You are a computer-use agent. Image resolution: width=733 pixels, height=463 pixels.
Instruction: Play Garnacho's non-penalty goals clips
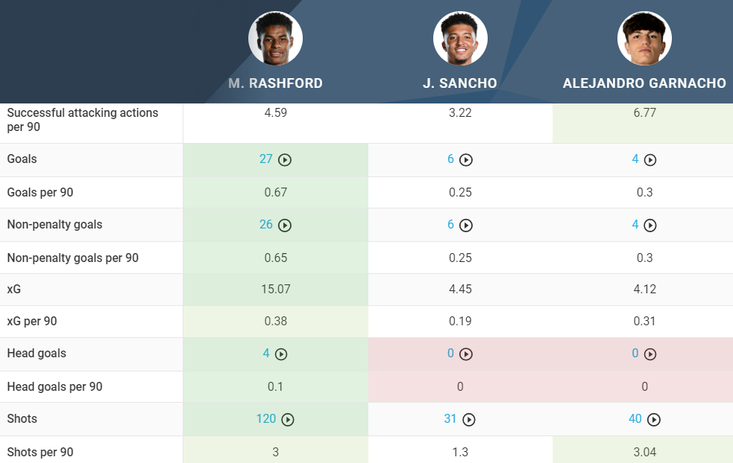(650, 225)
